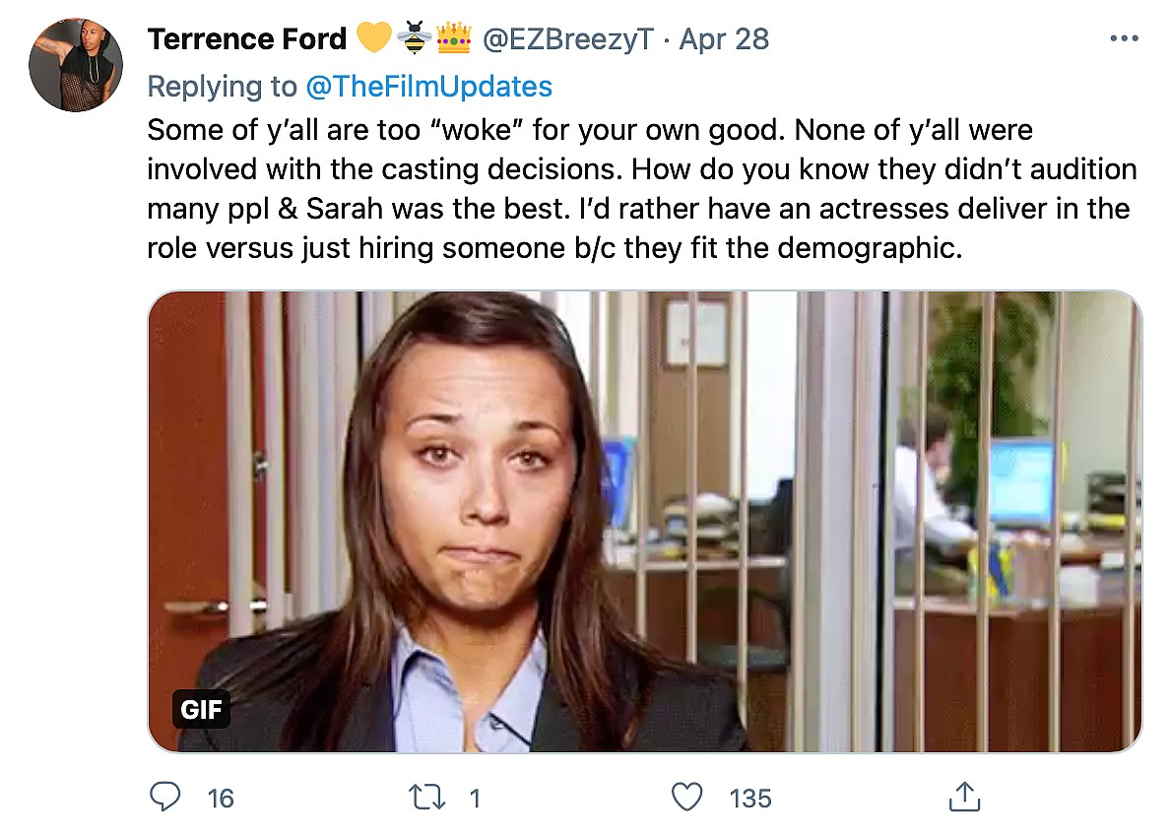
Task: Click the reply count showing 16
Action: point(221,798)
